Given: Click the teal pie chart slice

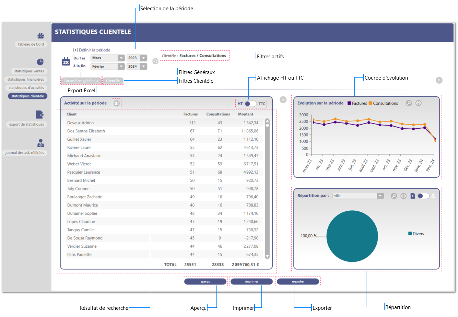Looking at the screenshot, I should pyautogui.click(x=352, y=236).
